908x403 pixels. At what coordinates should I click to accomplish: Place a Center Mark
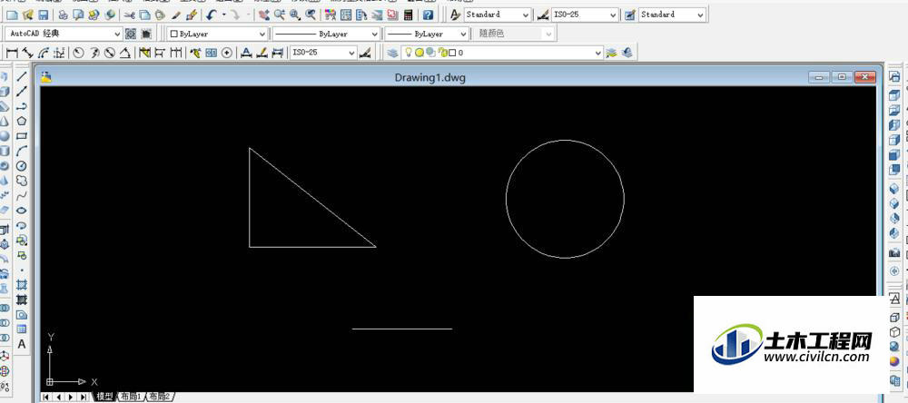click(227, 53)
